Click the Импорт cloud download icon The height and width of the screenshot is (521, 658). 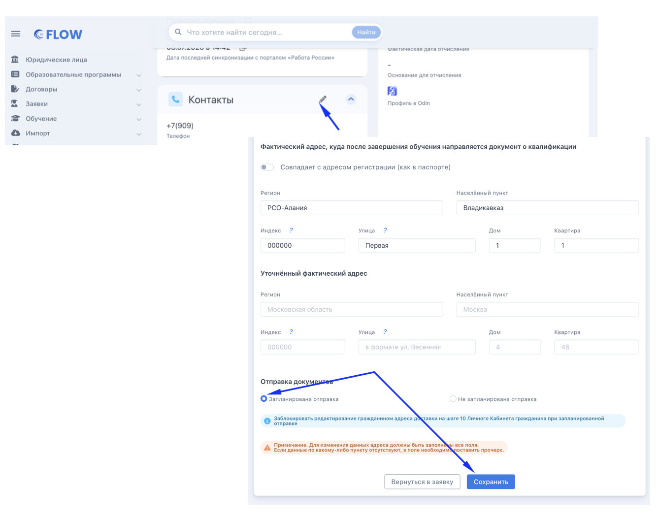point(15,133)
